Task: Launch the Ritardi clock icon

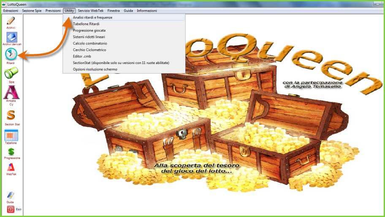Action: [x=11, y=54]
